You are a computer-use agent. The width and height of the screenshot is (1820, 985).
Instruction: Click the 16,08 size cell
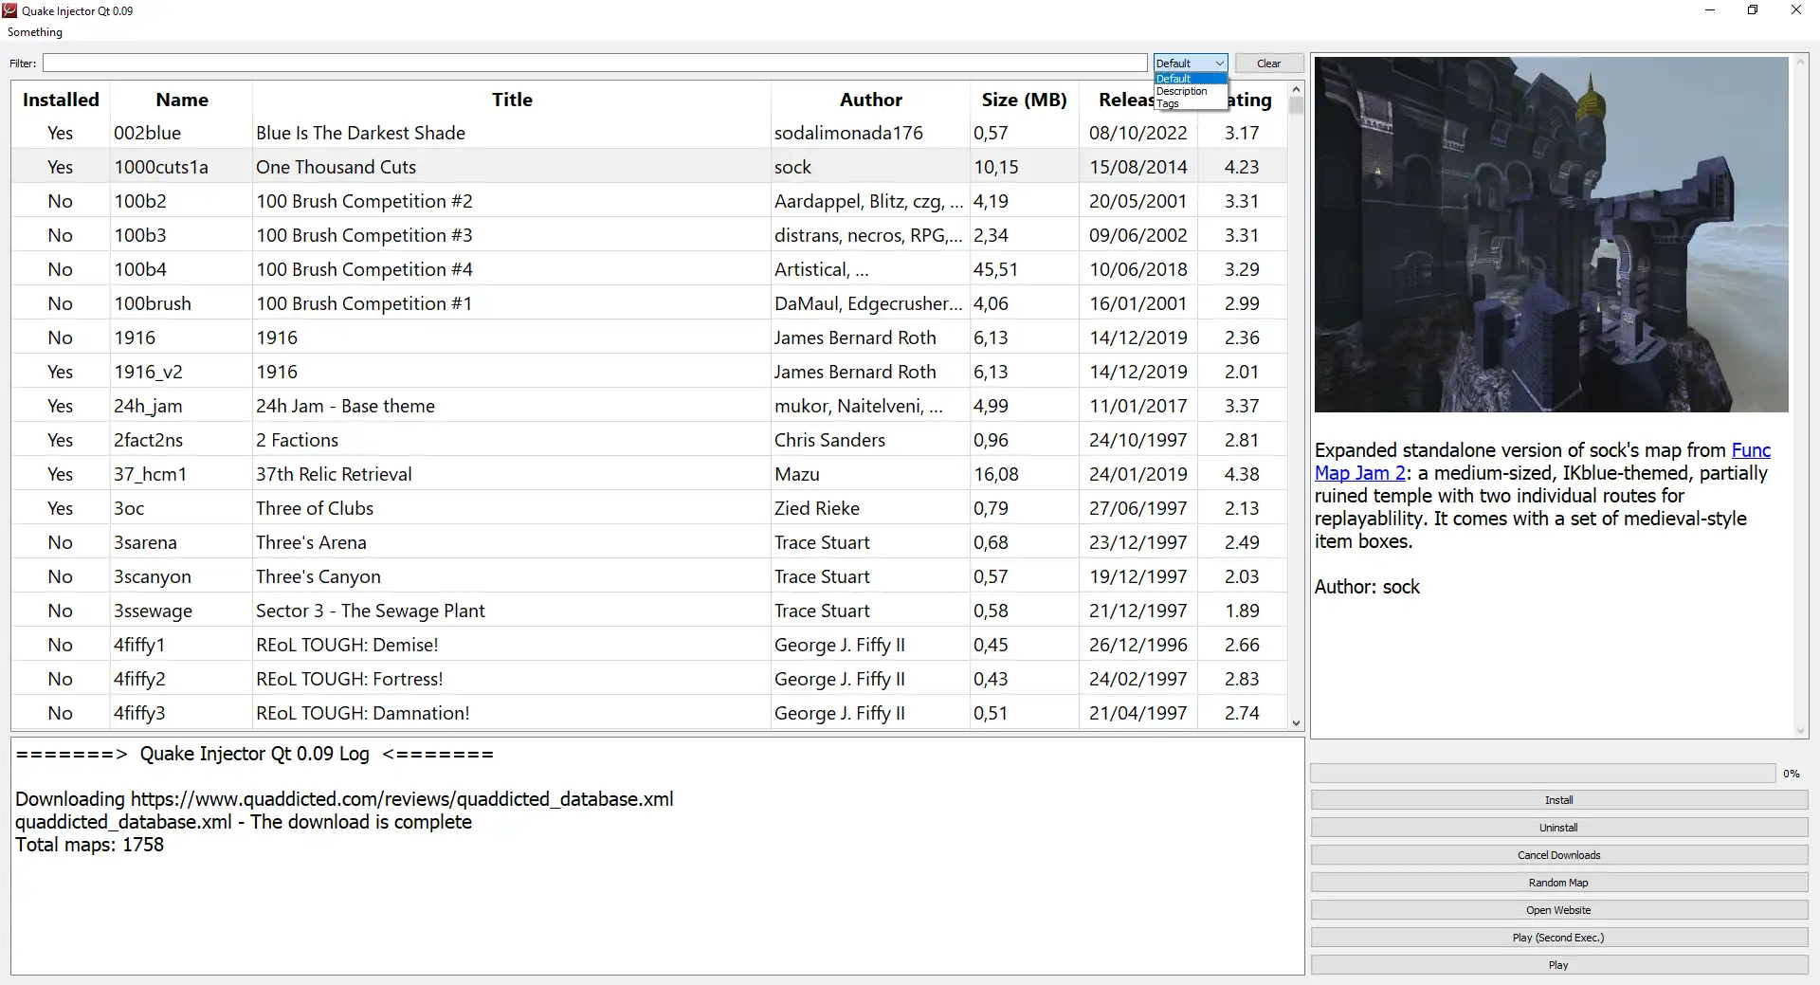click(1025, 474)
